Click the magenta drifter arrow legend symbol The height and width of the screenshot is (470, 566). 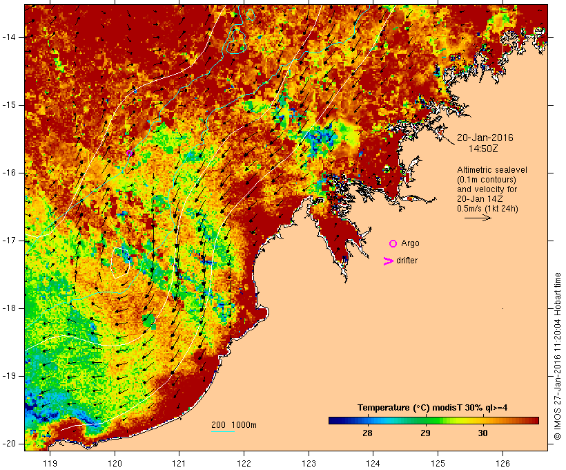(x=389, y=261)
